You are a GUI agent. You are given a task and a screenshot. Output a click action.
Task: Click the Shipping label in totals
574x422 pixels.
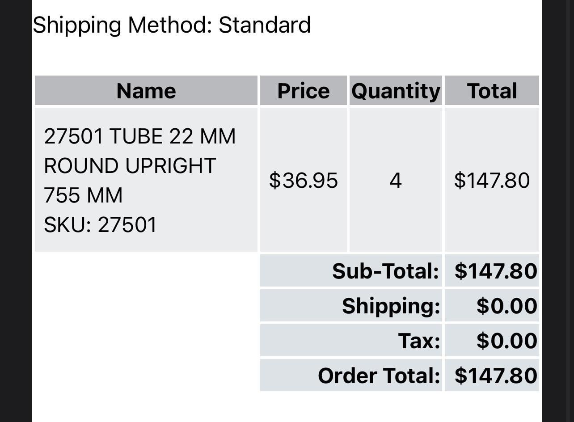coord(391,306)
